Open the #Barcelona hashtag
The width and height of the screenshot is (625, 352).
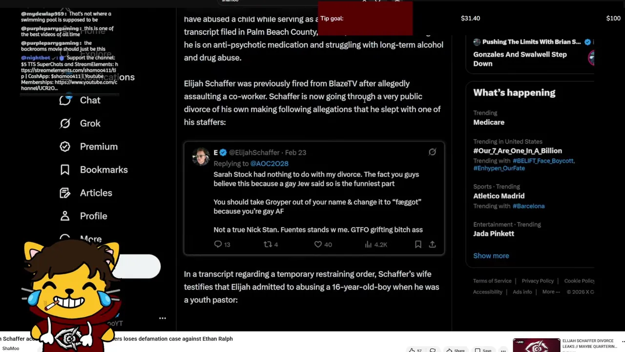(528, 206)
